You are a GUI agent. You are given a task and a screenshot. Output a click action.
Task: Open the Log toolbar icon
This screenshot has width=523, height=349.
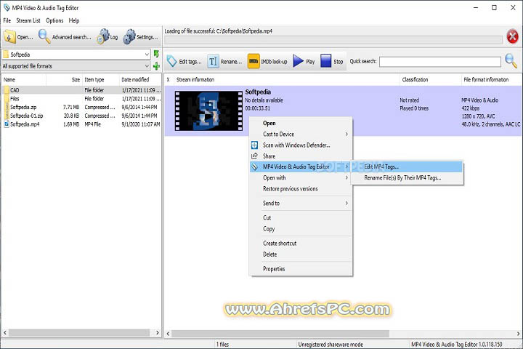tap(103, 37)
